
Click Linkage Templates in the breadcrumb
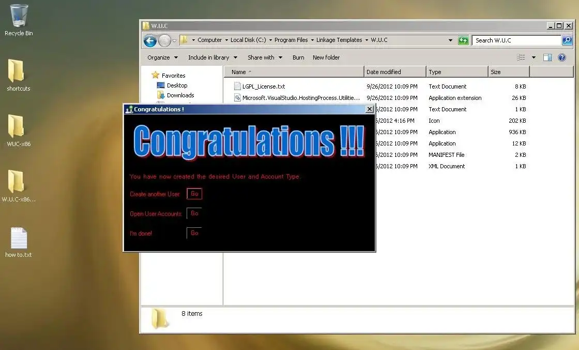point(339,40)
